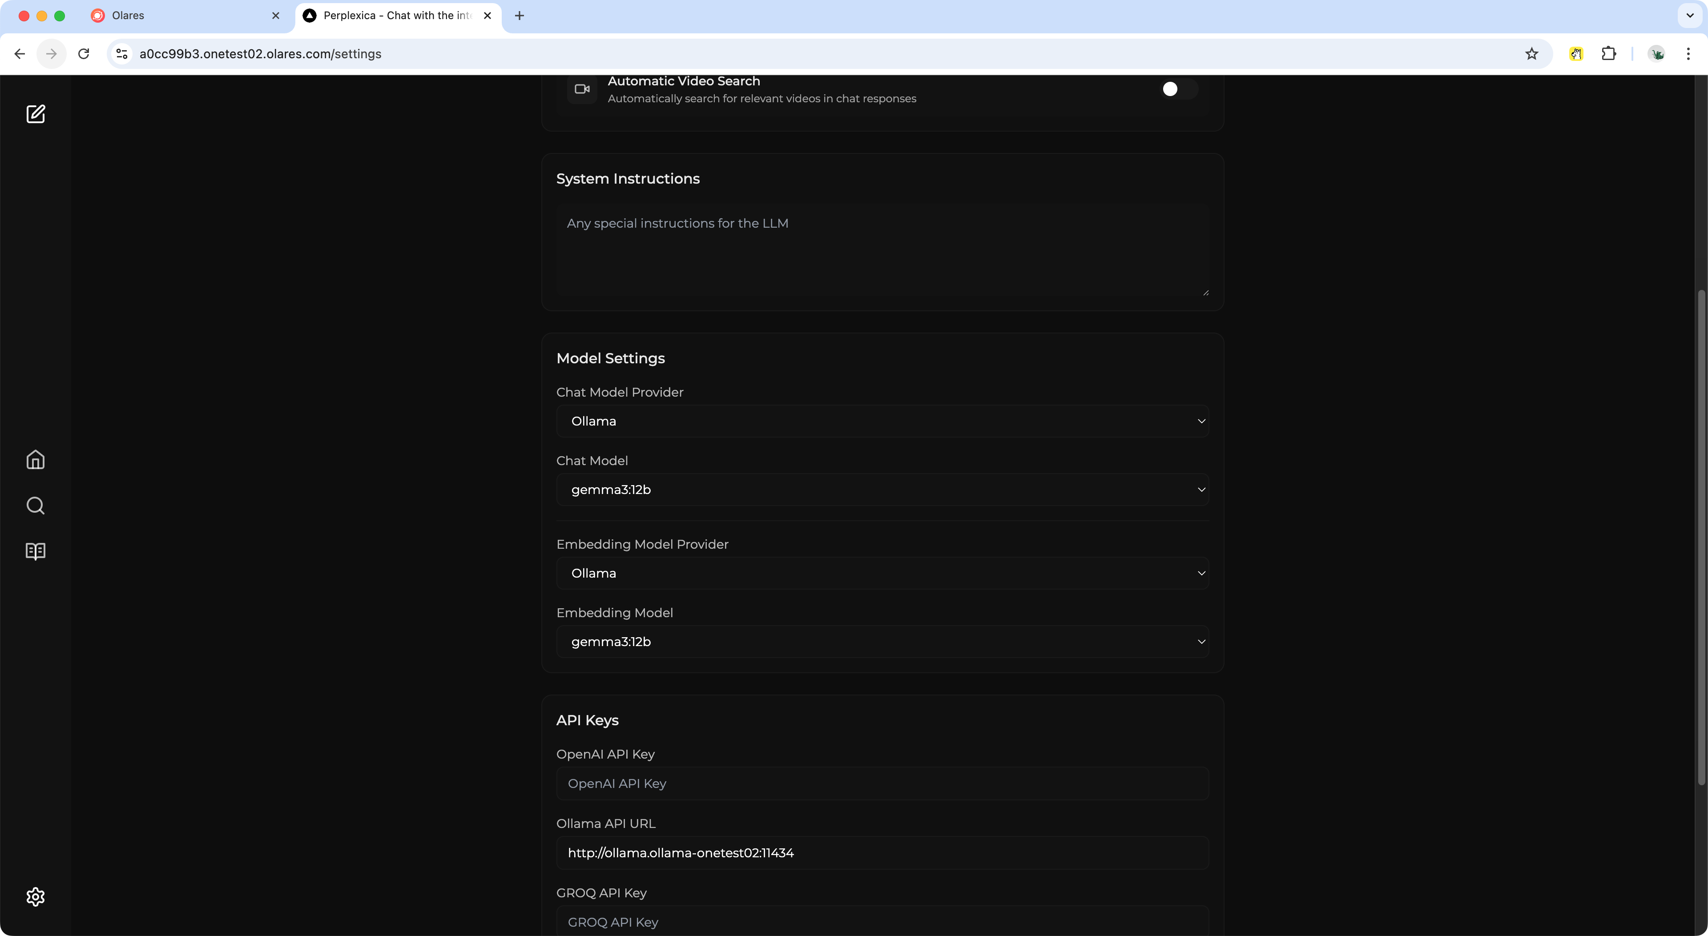The image size is (1708, 936).
Task: Open the Discover search sidebar icon
Action: [x=35, y=506]
